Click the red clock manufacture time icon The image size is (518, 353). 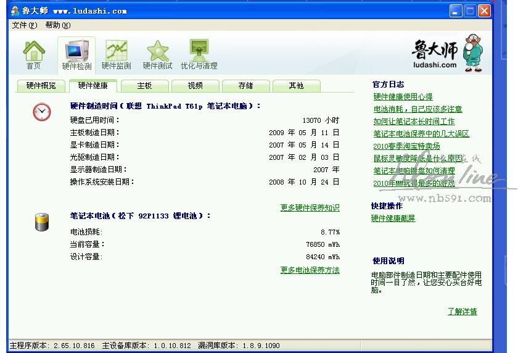pos(42,112)
